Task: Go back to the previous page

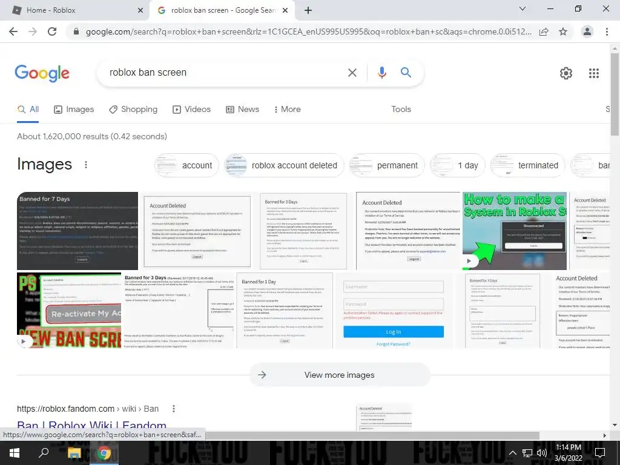Action: pyautogui.click(x=13, y=31)
